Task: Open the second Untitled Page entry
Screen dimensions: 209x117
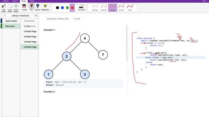Action: 30,36
